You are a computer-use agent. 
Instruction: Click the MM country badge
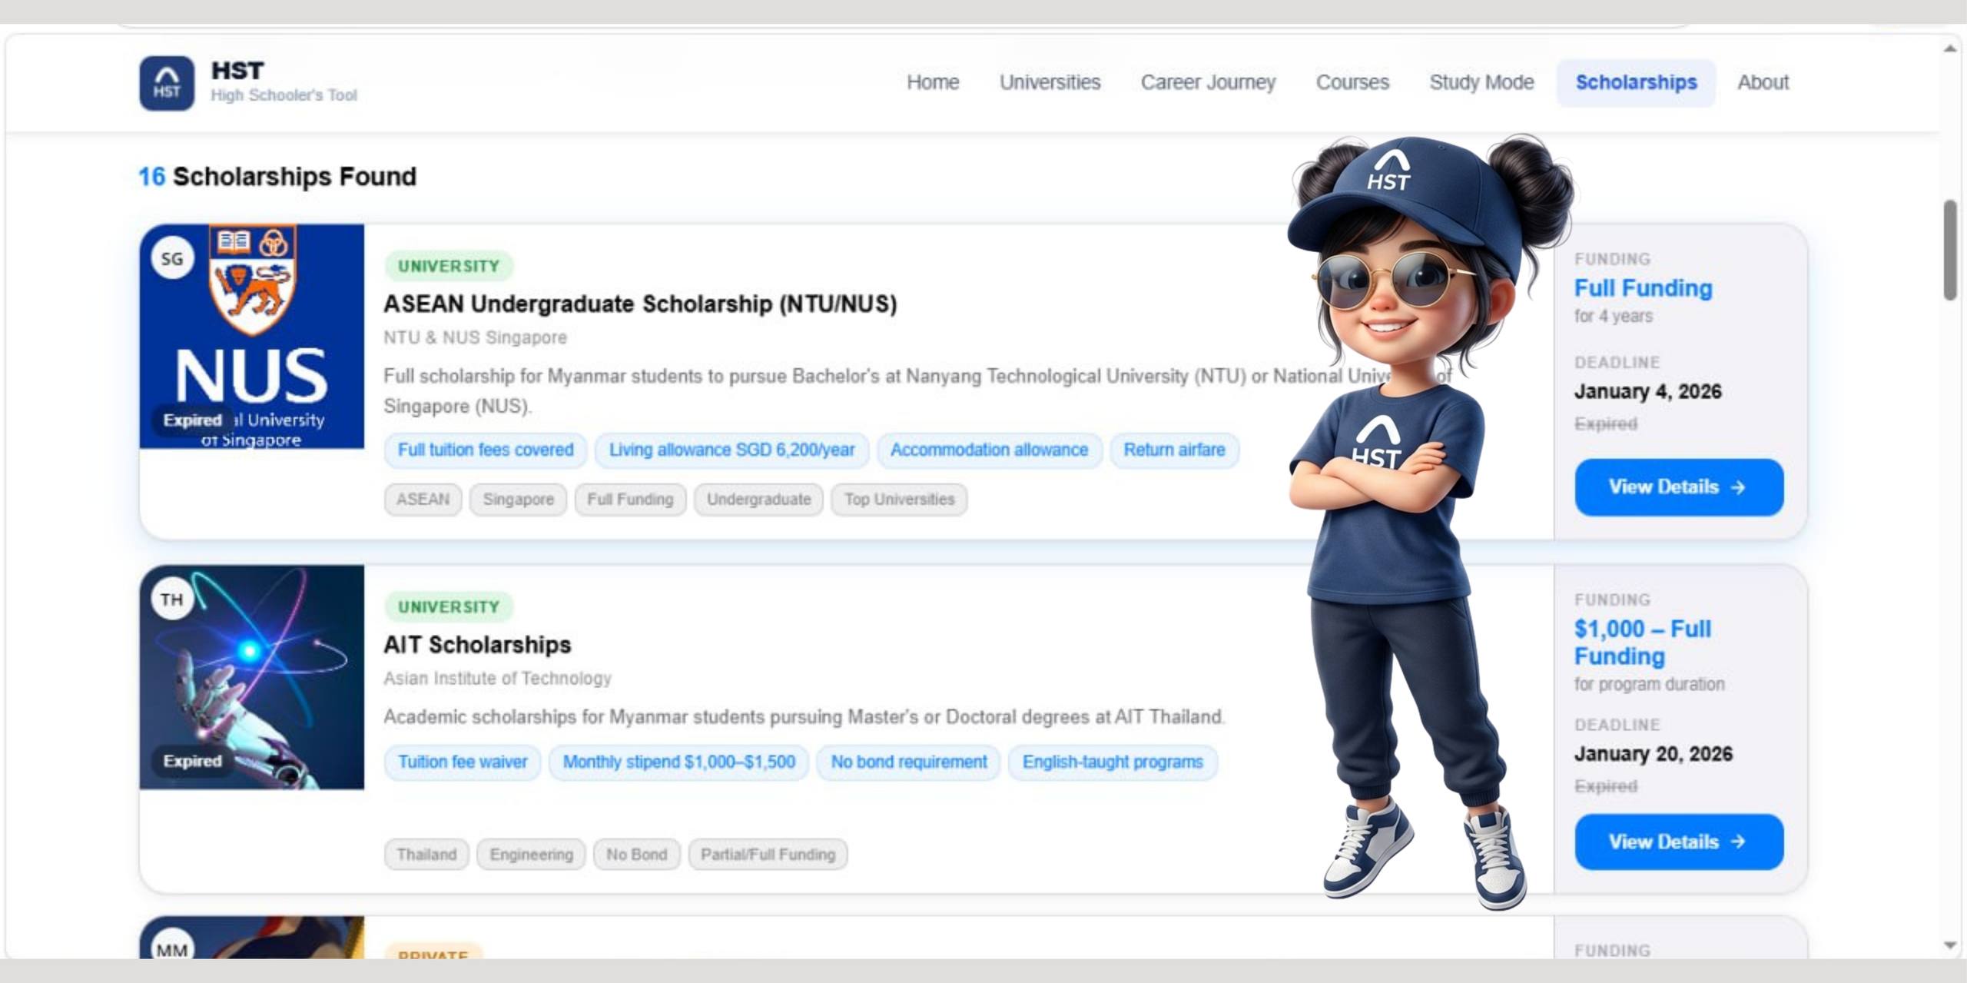point(172,948)
